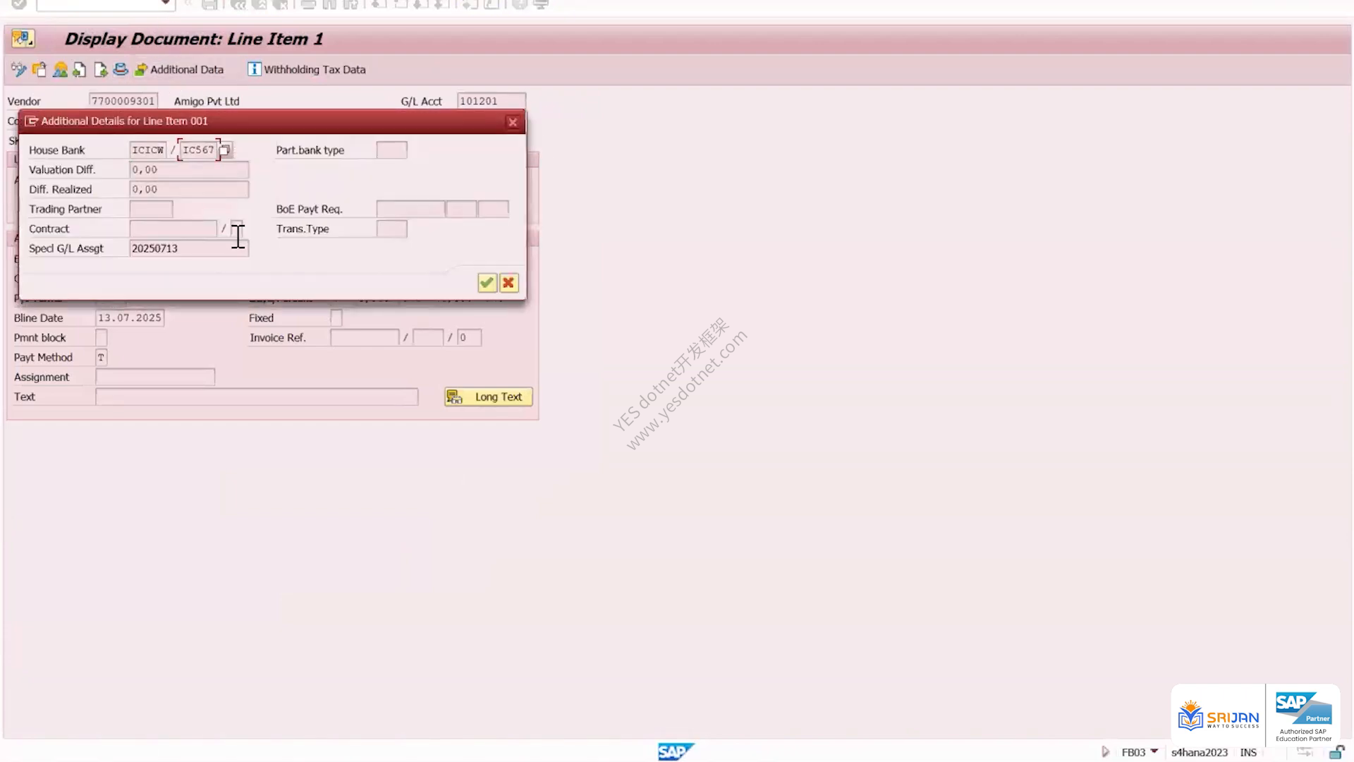
Task: Open Withholding Tax Data
Action: click(x=307, y=69)
